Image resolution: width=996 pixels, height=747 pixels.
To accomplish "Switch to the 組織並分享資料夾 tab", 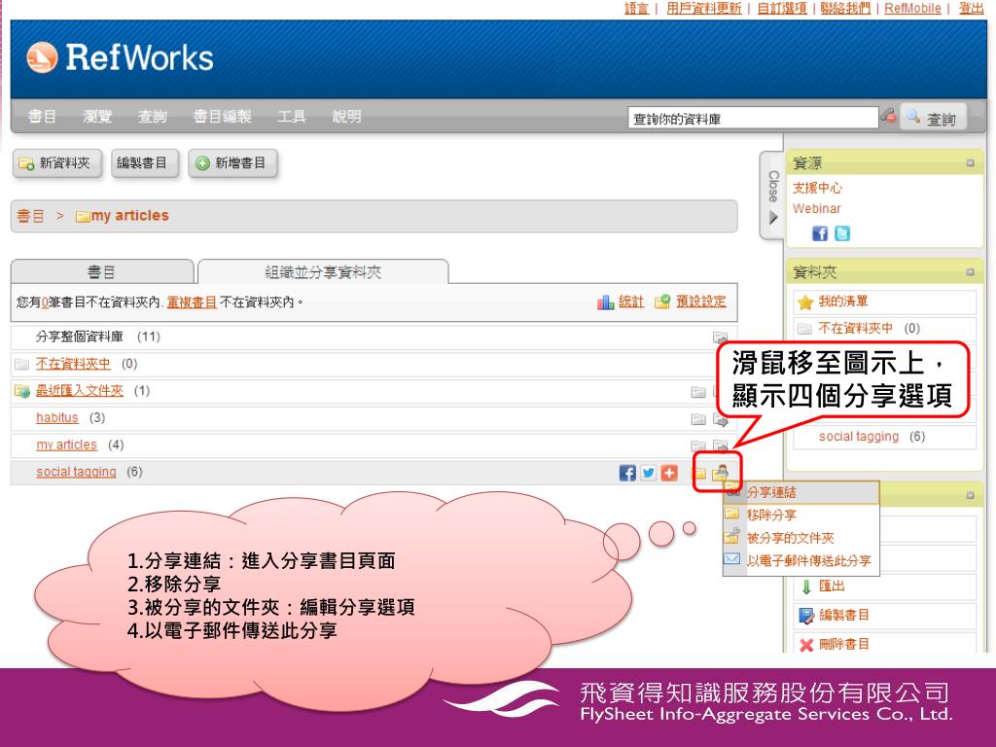I will (323, 272).
